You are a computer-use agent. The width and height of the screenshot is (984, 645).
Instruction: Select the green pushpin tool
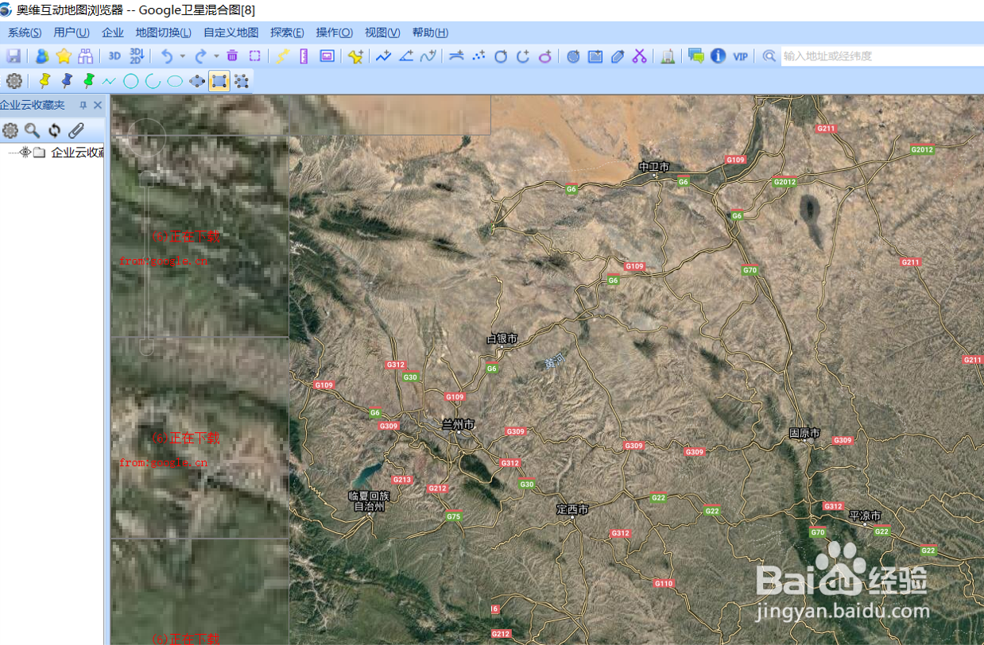[88, 81]
